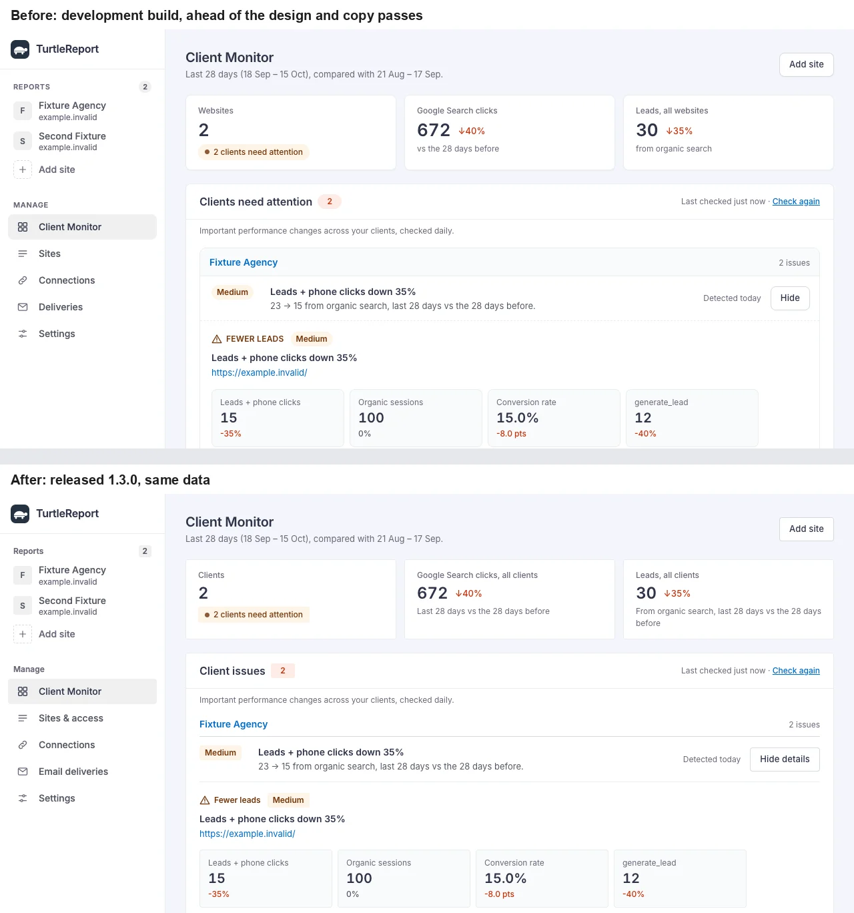Open https://example.invalid/ link in After panel
The width and height of the screenshot is (854, 913).
click(x=248, y=834)
